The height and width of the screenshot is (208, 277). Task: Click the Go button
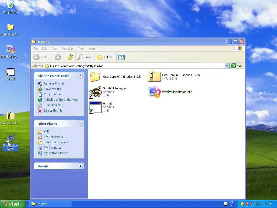(x=236, y=66)
